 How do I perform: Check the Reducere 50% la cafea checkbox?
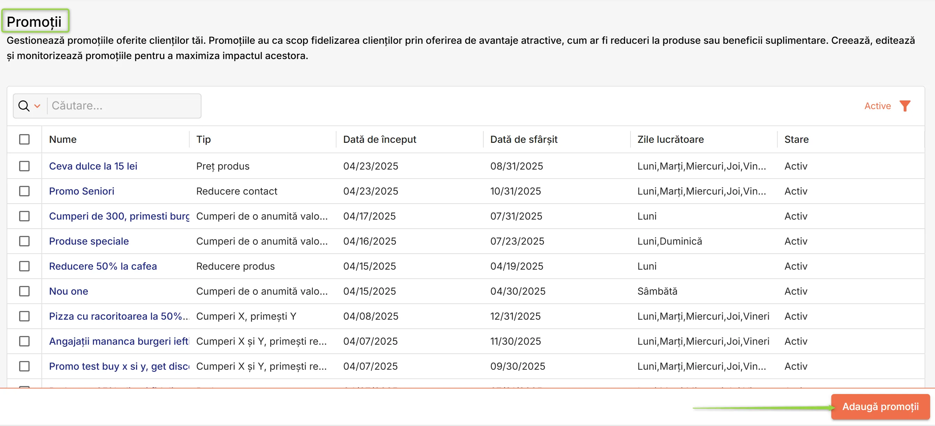pyautogui.click(x=24, y=266)
